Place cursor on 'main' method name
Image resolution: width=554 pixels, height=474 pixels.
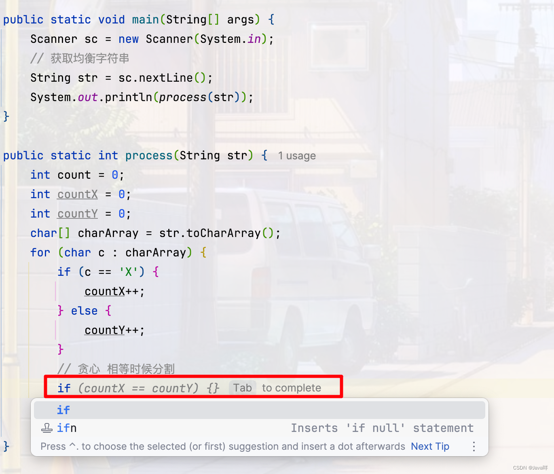click(146, 19)
